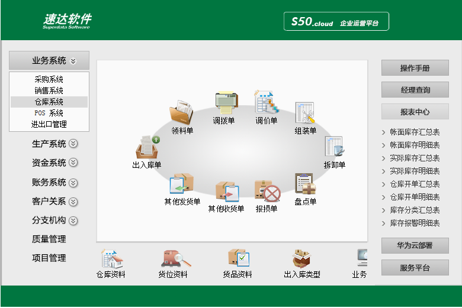462x308 pixels.
Task: Open the 其他发货单 box icon
Action: click(x=181, y=184)
